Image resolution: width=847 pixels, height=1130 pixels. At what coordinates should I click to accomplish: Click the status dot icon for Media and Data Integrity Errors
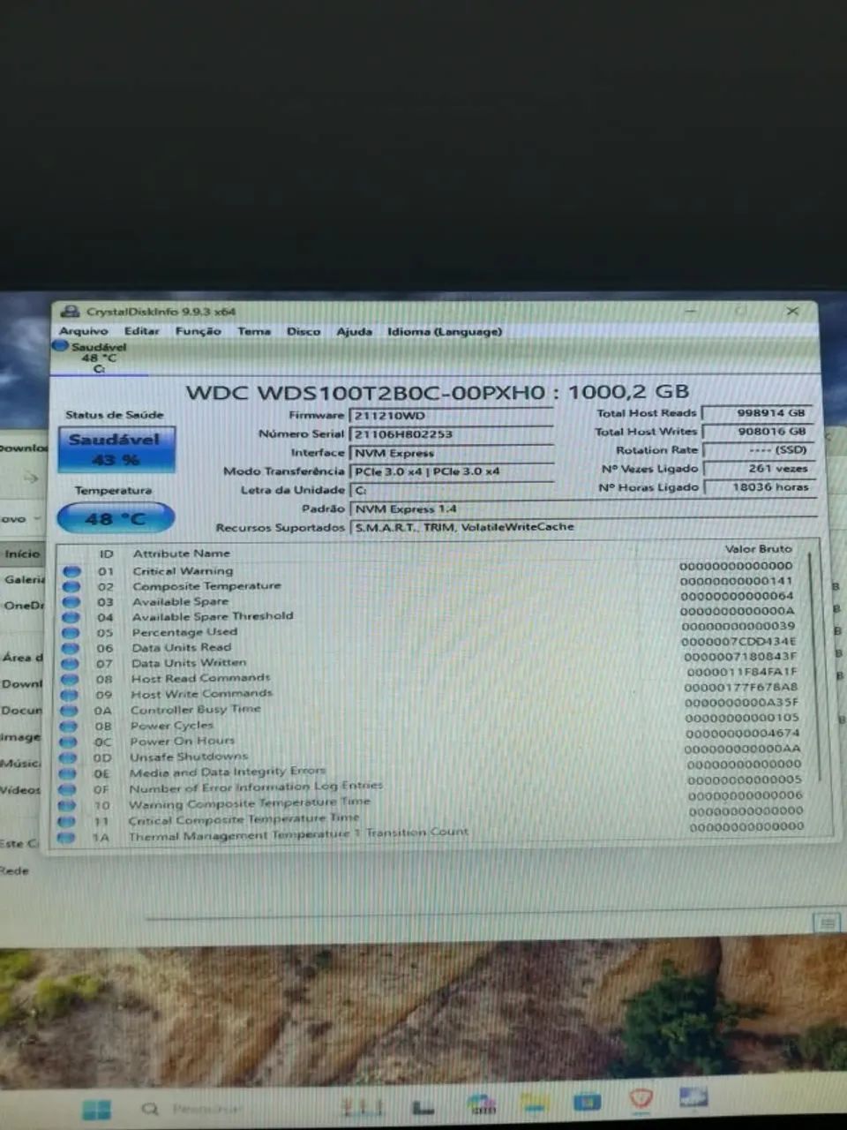click(x=67, y=773)
